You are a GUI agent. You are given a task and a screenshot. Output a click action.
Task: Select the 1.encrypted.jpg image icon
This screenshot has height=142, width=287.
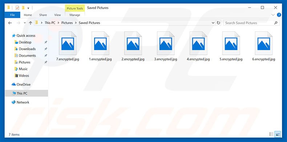(100, 43)
